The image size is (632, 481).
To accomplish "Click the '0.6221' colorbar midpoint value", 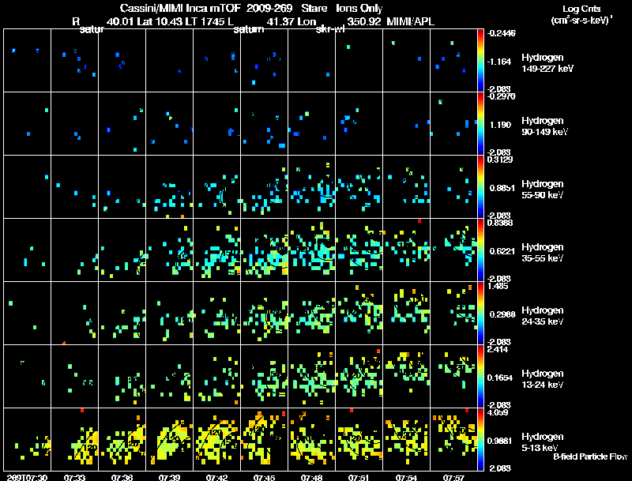I will pyautogui.click(x=502, y=251).
